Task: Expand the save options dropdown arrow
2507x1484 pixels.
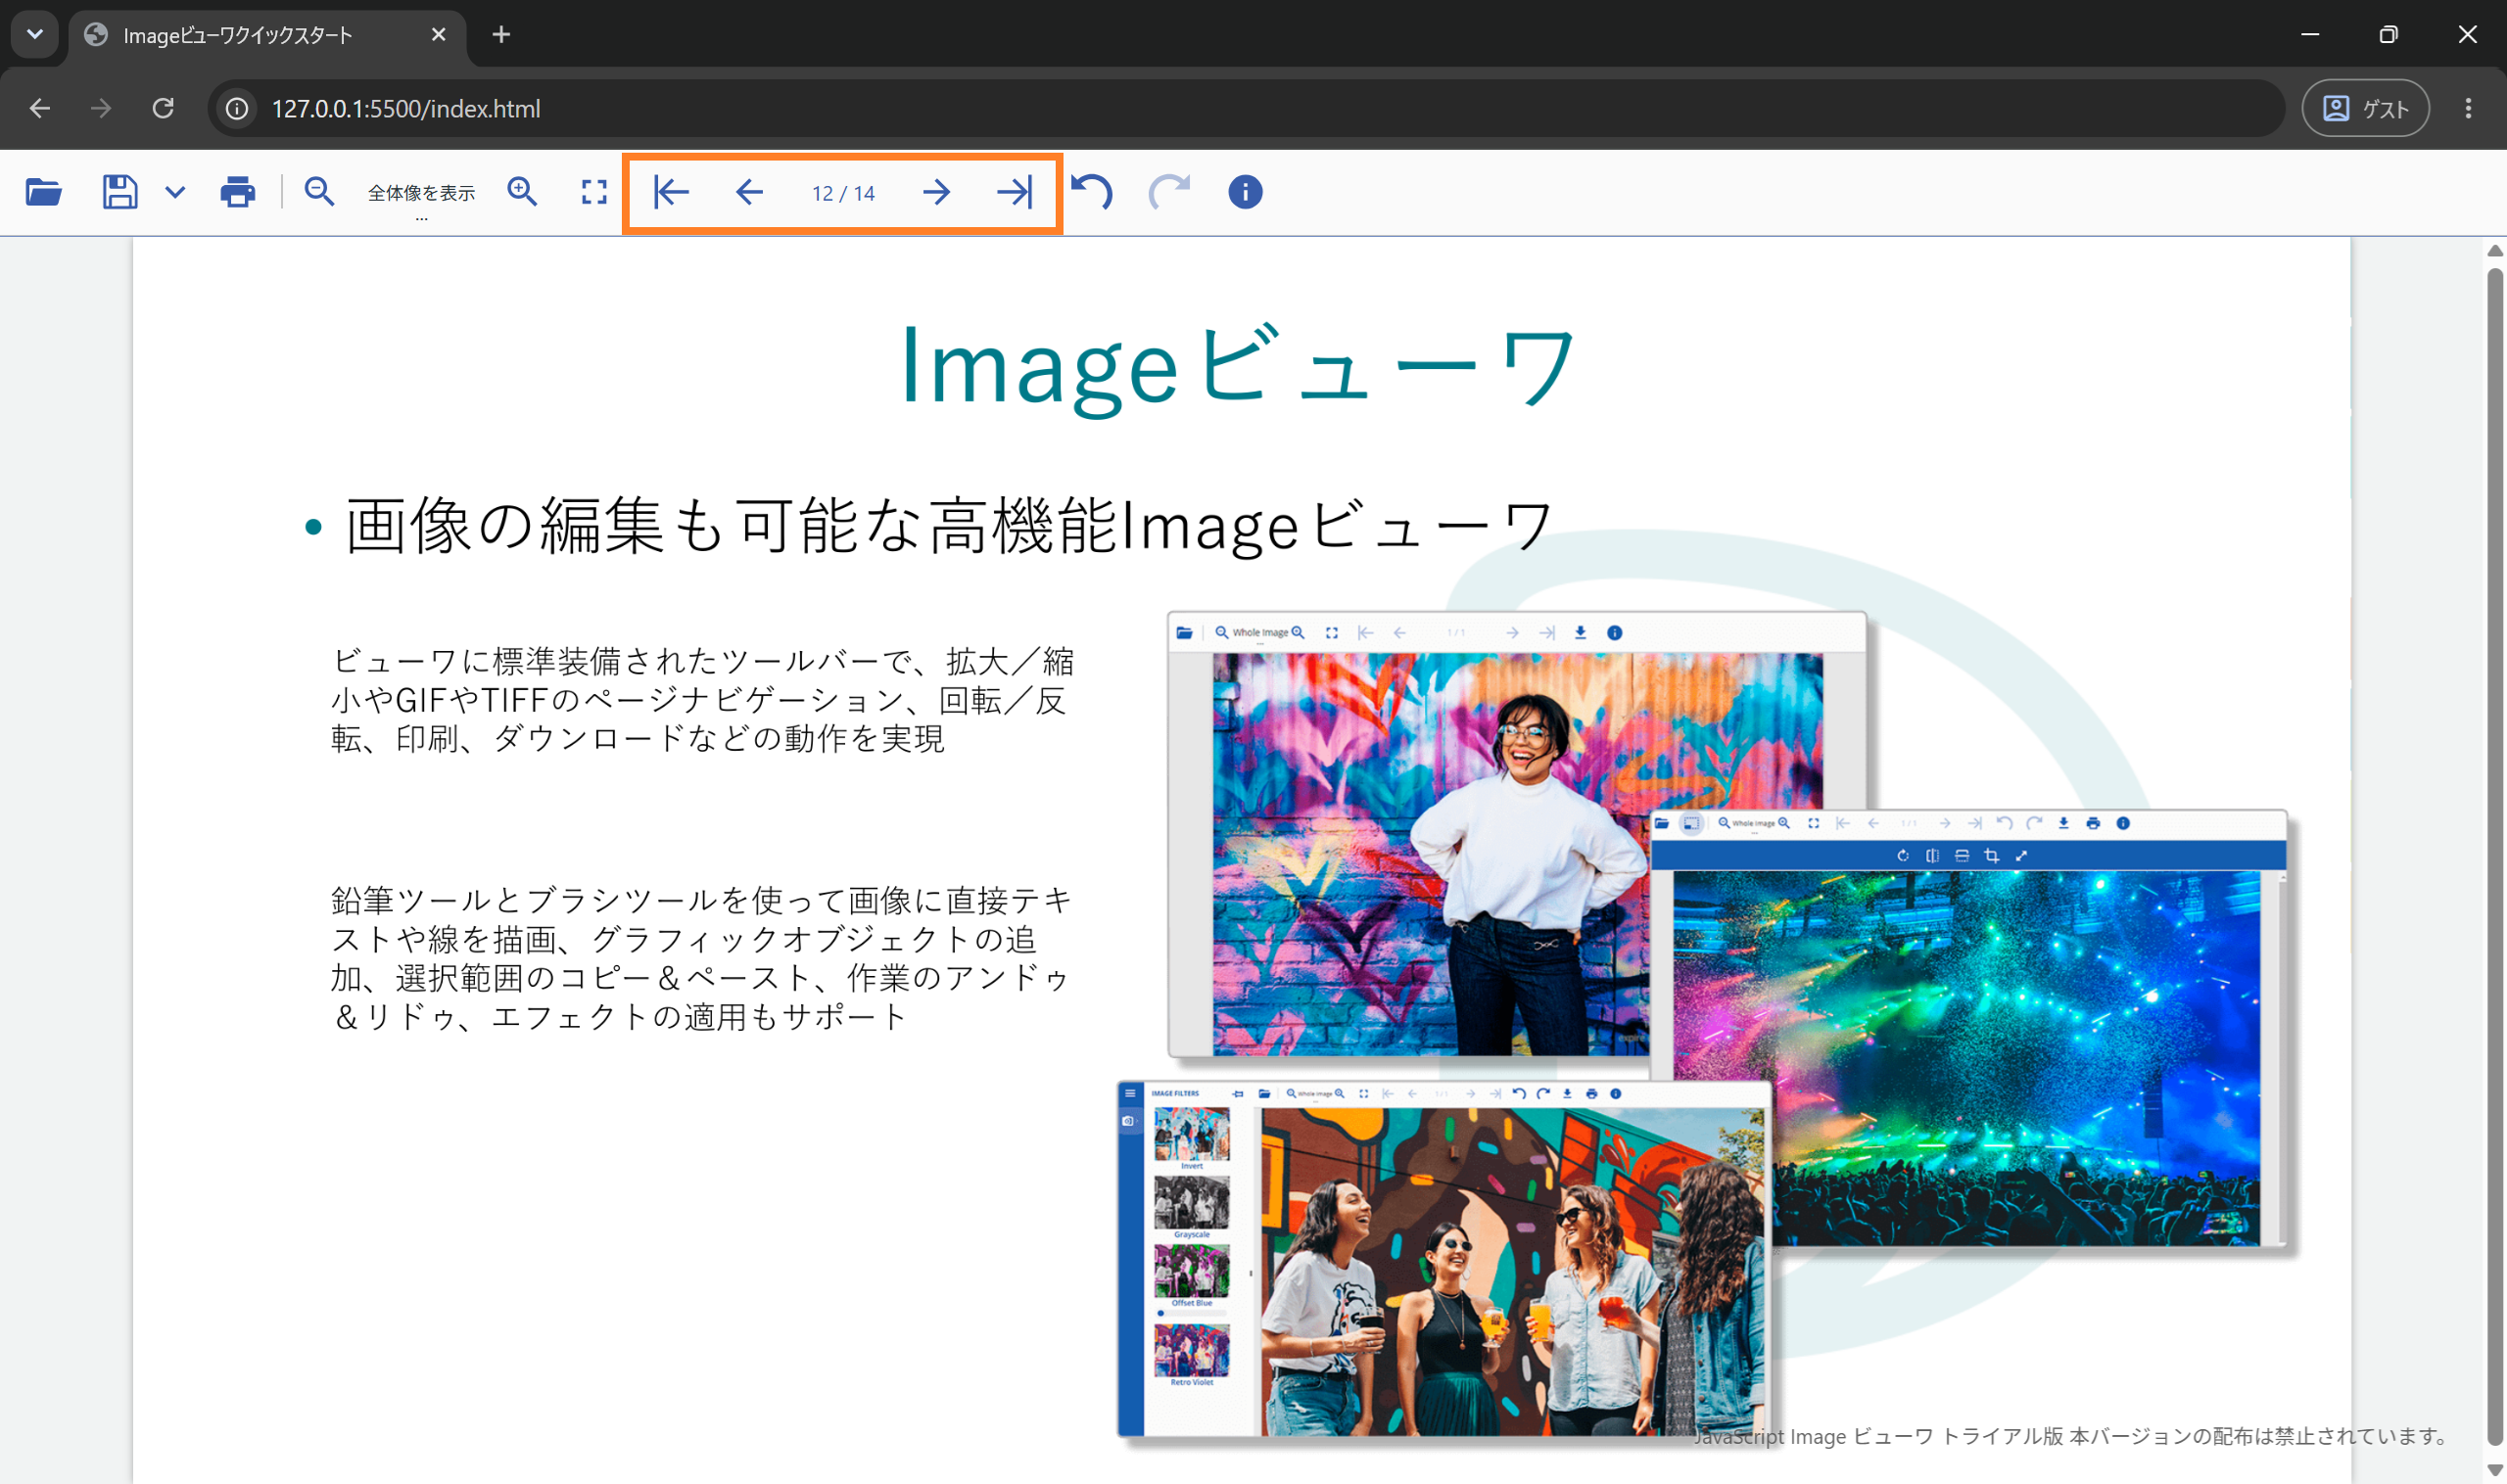Action: pos(175,192)
